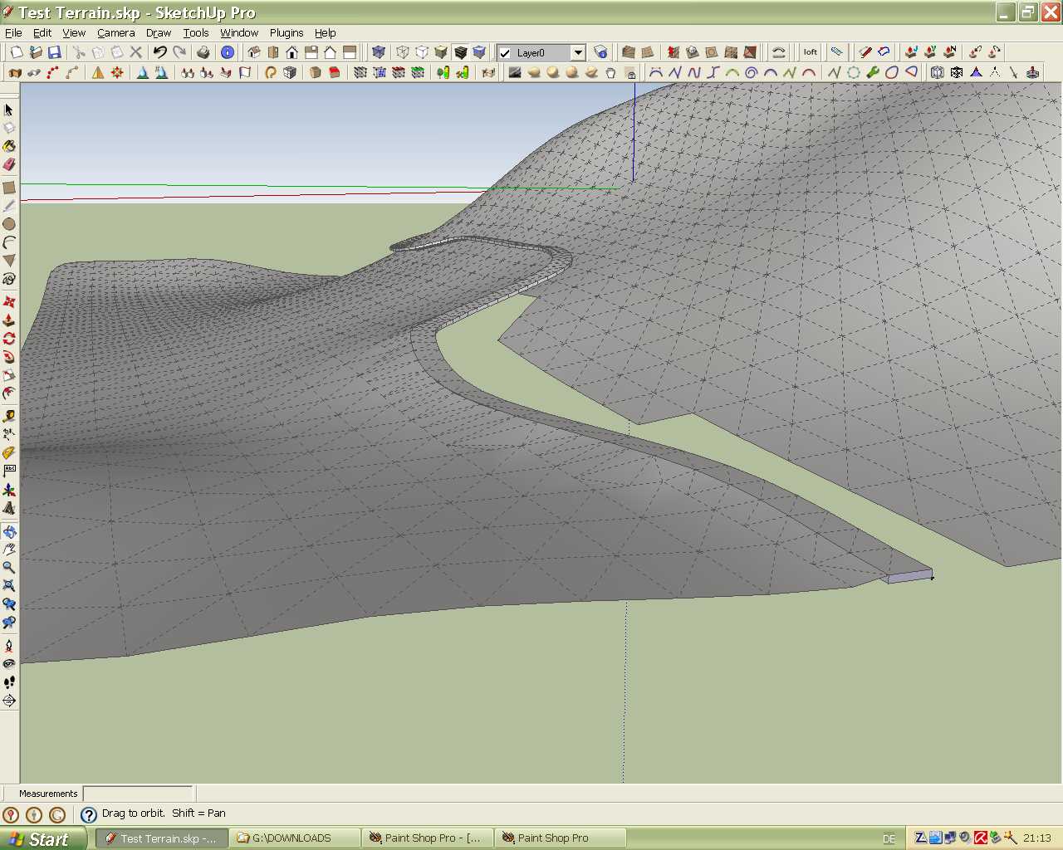Open the Tools menu
Image resolution: width=1063 pixels, height=850 pixels.
[196, 32]
